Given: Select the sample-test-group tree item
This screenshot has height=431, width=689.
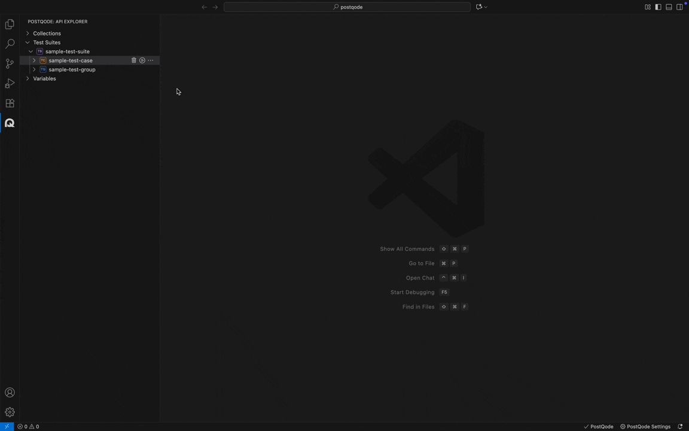Looking at the screenshot, I should pos(72,69).
